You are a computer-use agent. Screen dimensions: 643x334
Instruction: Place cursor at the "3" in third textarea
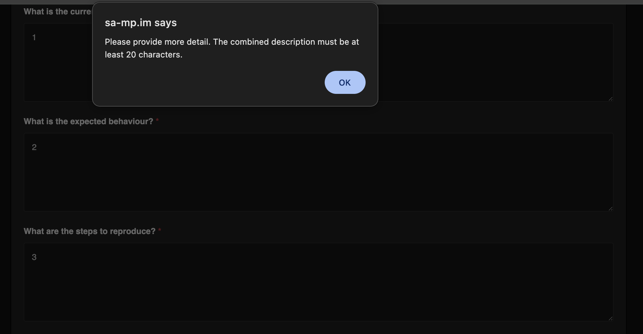coord(34,257)
